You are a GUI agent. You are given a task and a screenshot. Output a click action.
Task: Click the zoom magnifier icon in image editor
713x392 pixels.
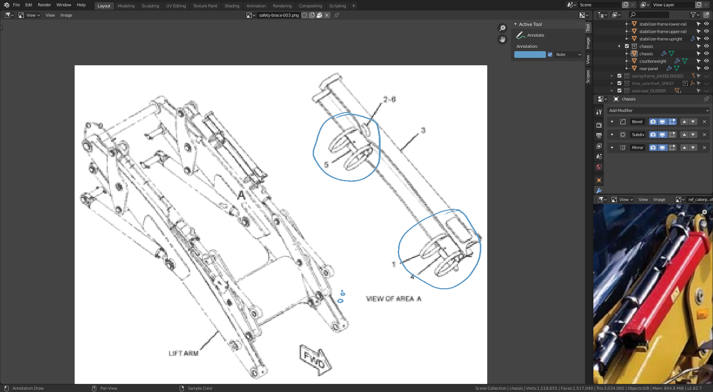click(x=502, y=28)
